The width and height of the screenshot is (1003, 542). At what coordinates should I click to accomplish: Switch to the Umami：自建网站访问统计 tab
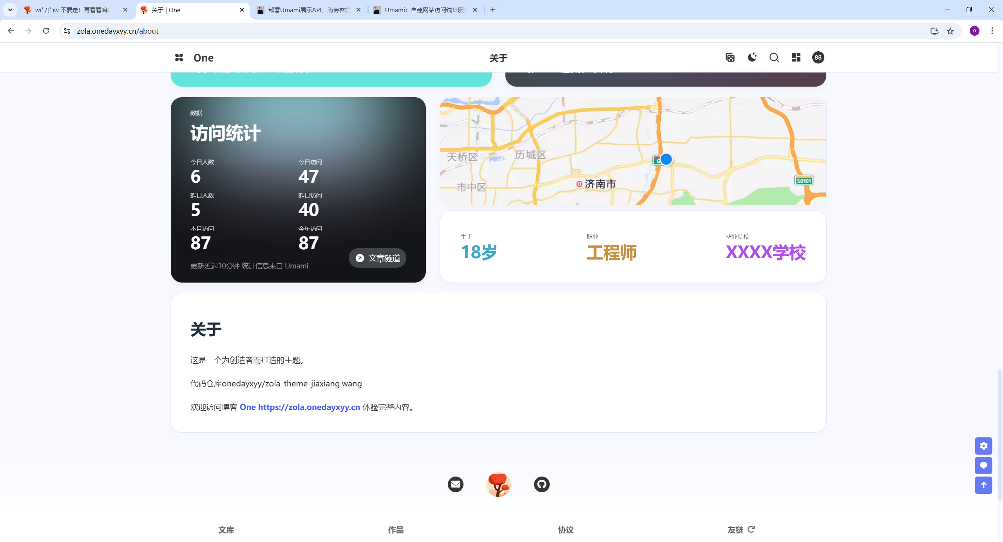pyautogui.click(x=425, y=10)
